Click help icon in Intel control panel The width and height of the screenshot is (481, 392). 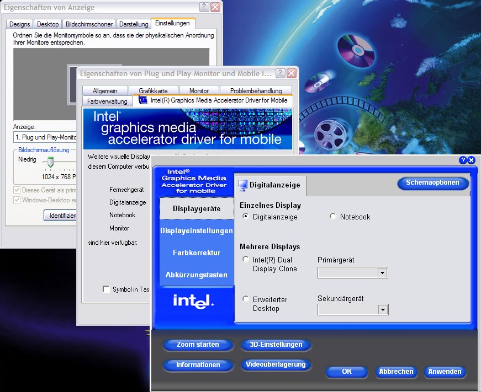click(x=463, y=160)
